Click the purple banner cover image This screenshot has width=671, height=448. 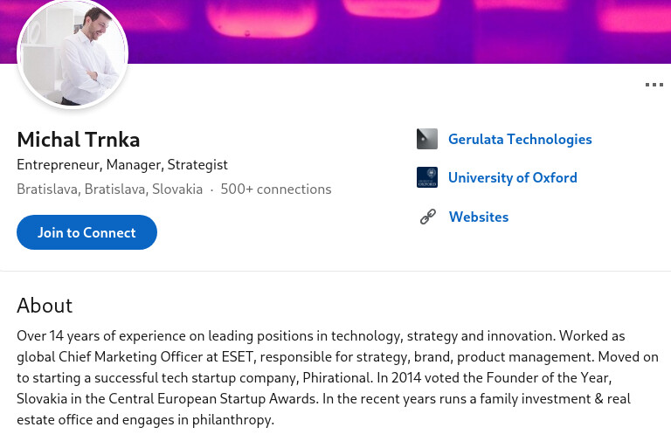[x=393, y=31]
